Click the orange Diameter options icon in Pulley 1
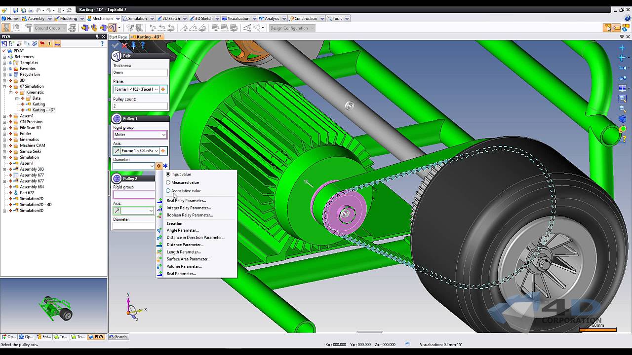The width and height of the screenshot is (632, 355). coord(158,166)
